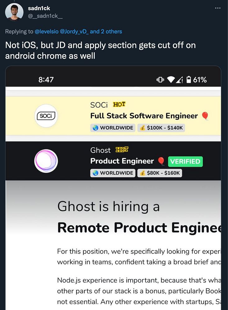Click the sadn1ck display name
This screenshot has height=310, width=228.
[39, 8]
